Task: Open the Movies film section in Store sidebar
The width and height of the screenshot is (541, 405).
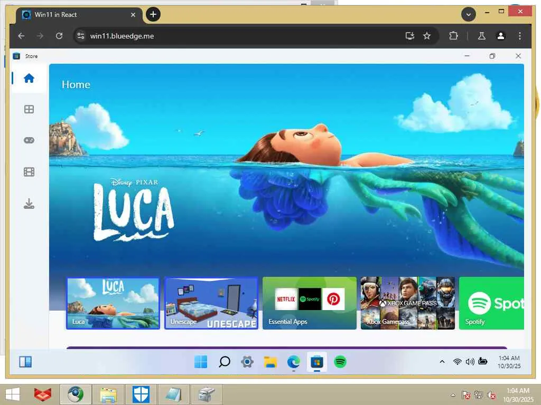Action: (x=29, y=172)
